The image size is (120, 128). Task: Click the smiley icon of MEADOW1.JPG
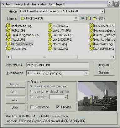(x=91, y=26)
